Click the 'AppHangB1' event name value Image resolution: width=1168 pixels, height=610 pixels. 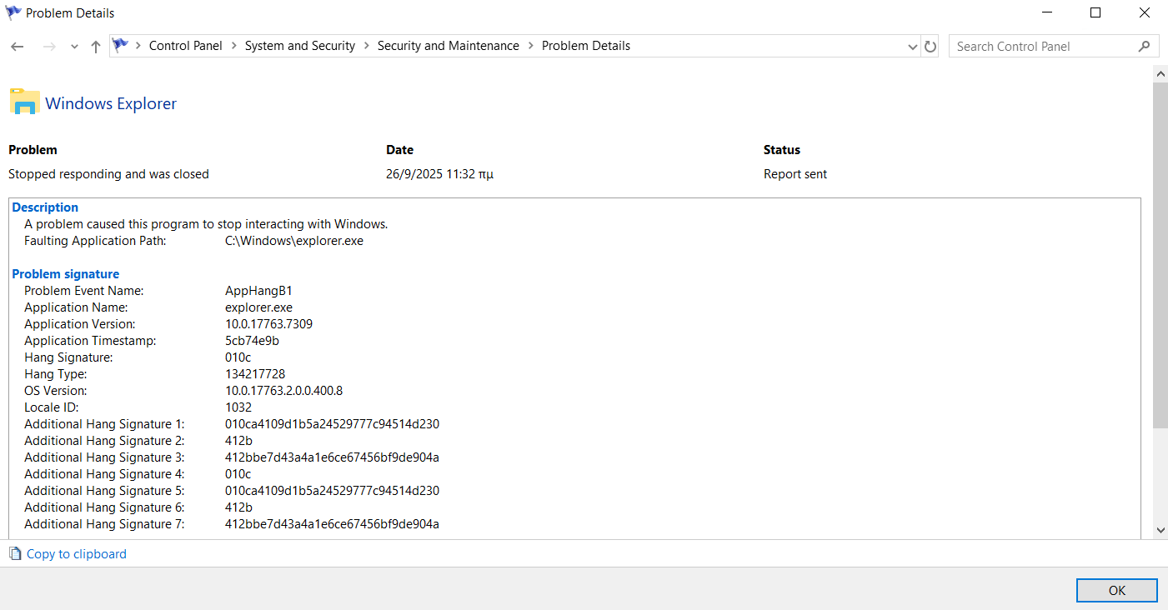pyautogui.click(x=258, y=291)
